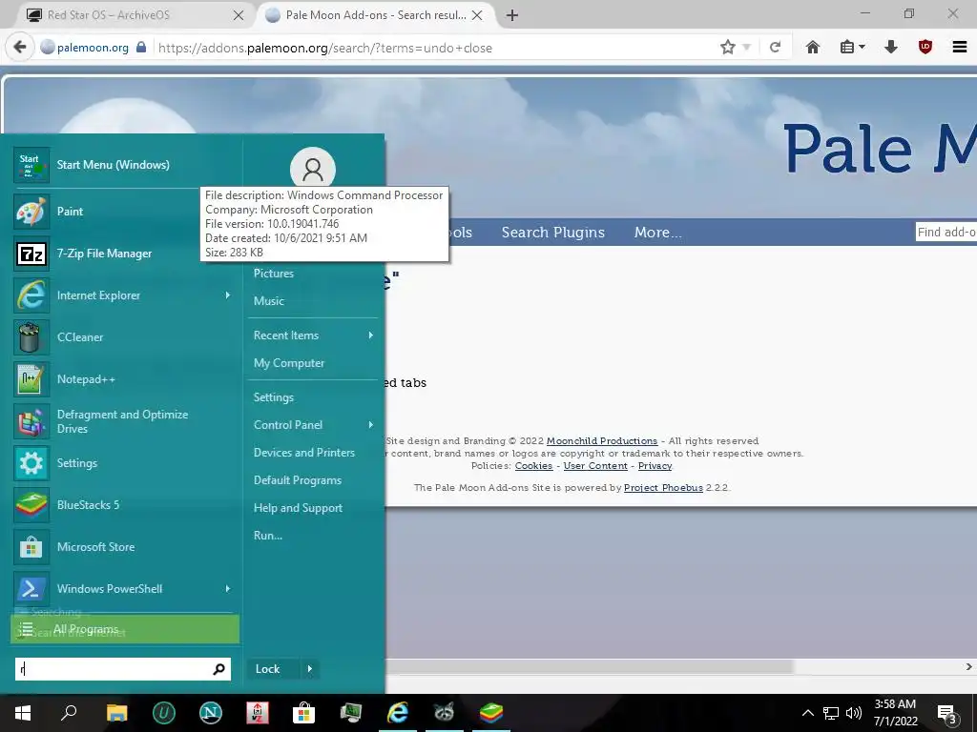
Task: Open File Explorer from the taskbar
Action: 116,713
